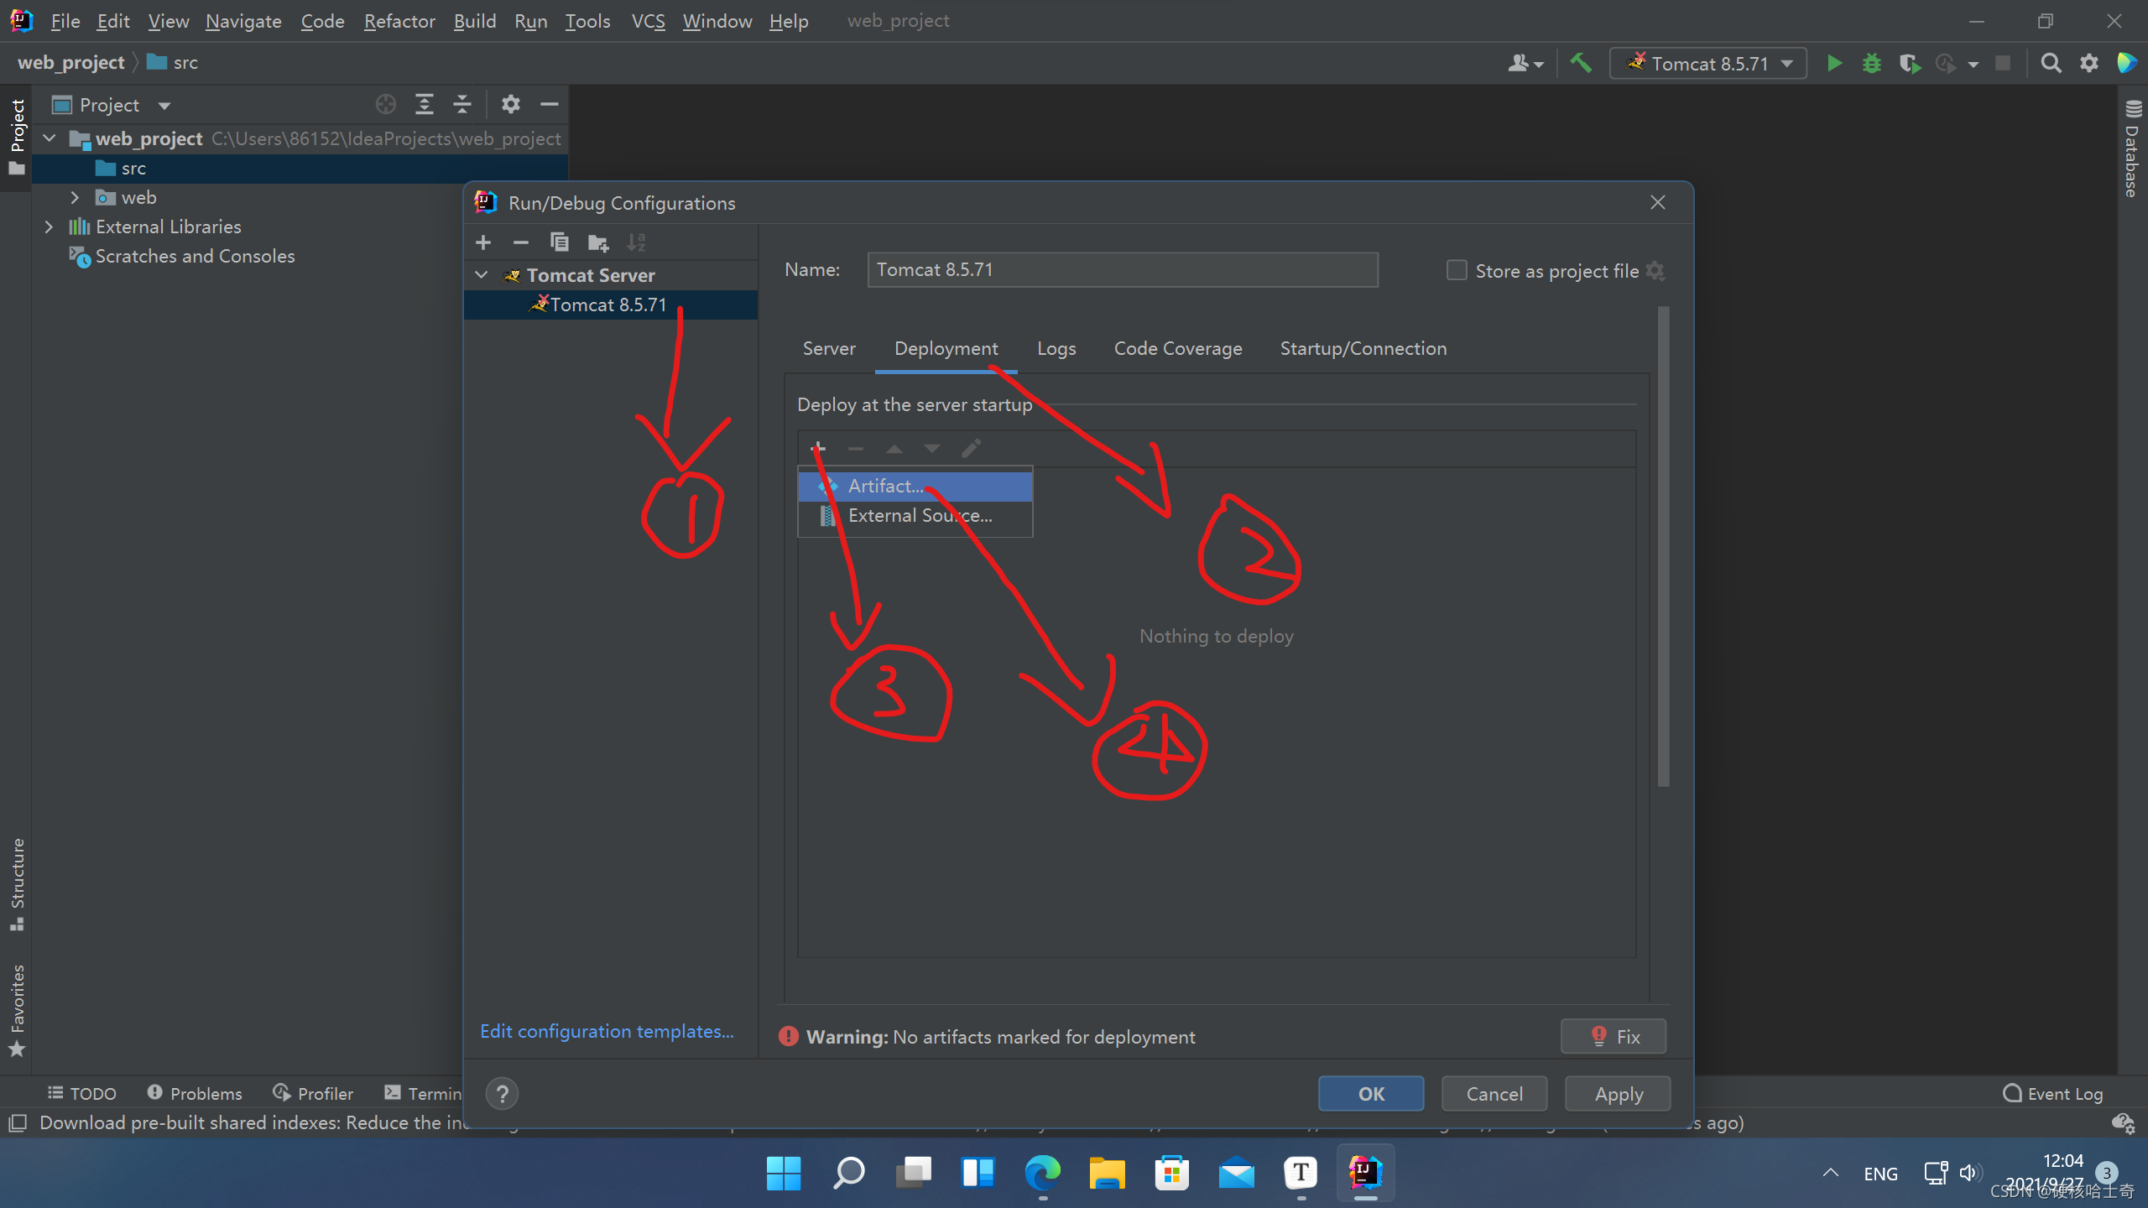The image size is (2148, 1208).
Task: Open File Explorer from taskbar
Action: [1108, 1173]
